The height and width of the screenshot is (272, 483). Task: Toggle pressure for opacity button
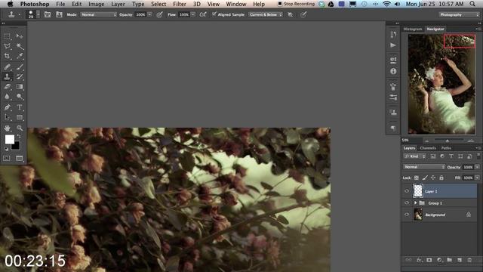pos(159,14)
